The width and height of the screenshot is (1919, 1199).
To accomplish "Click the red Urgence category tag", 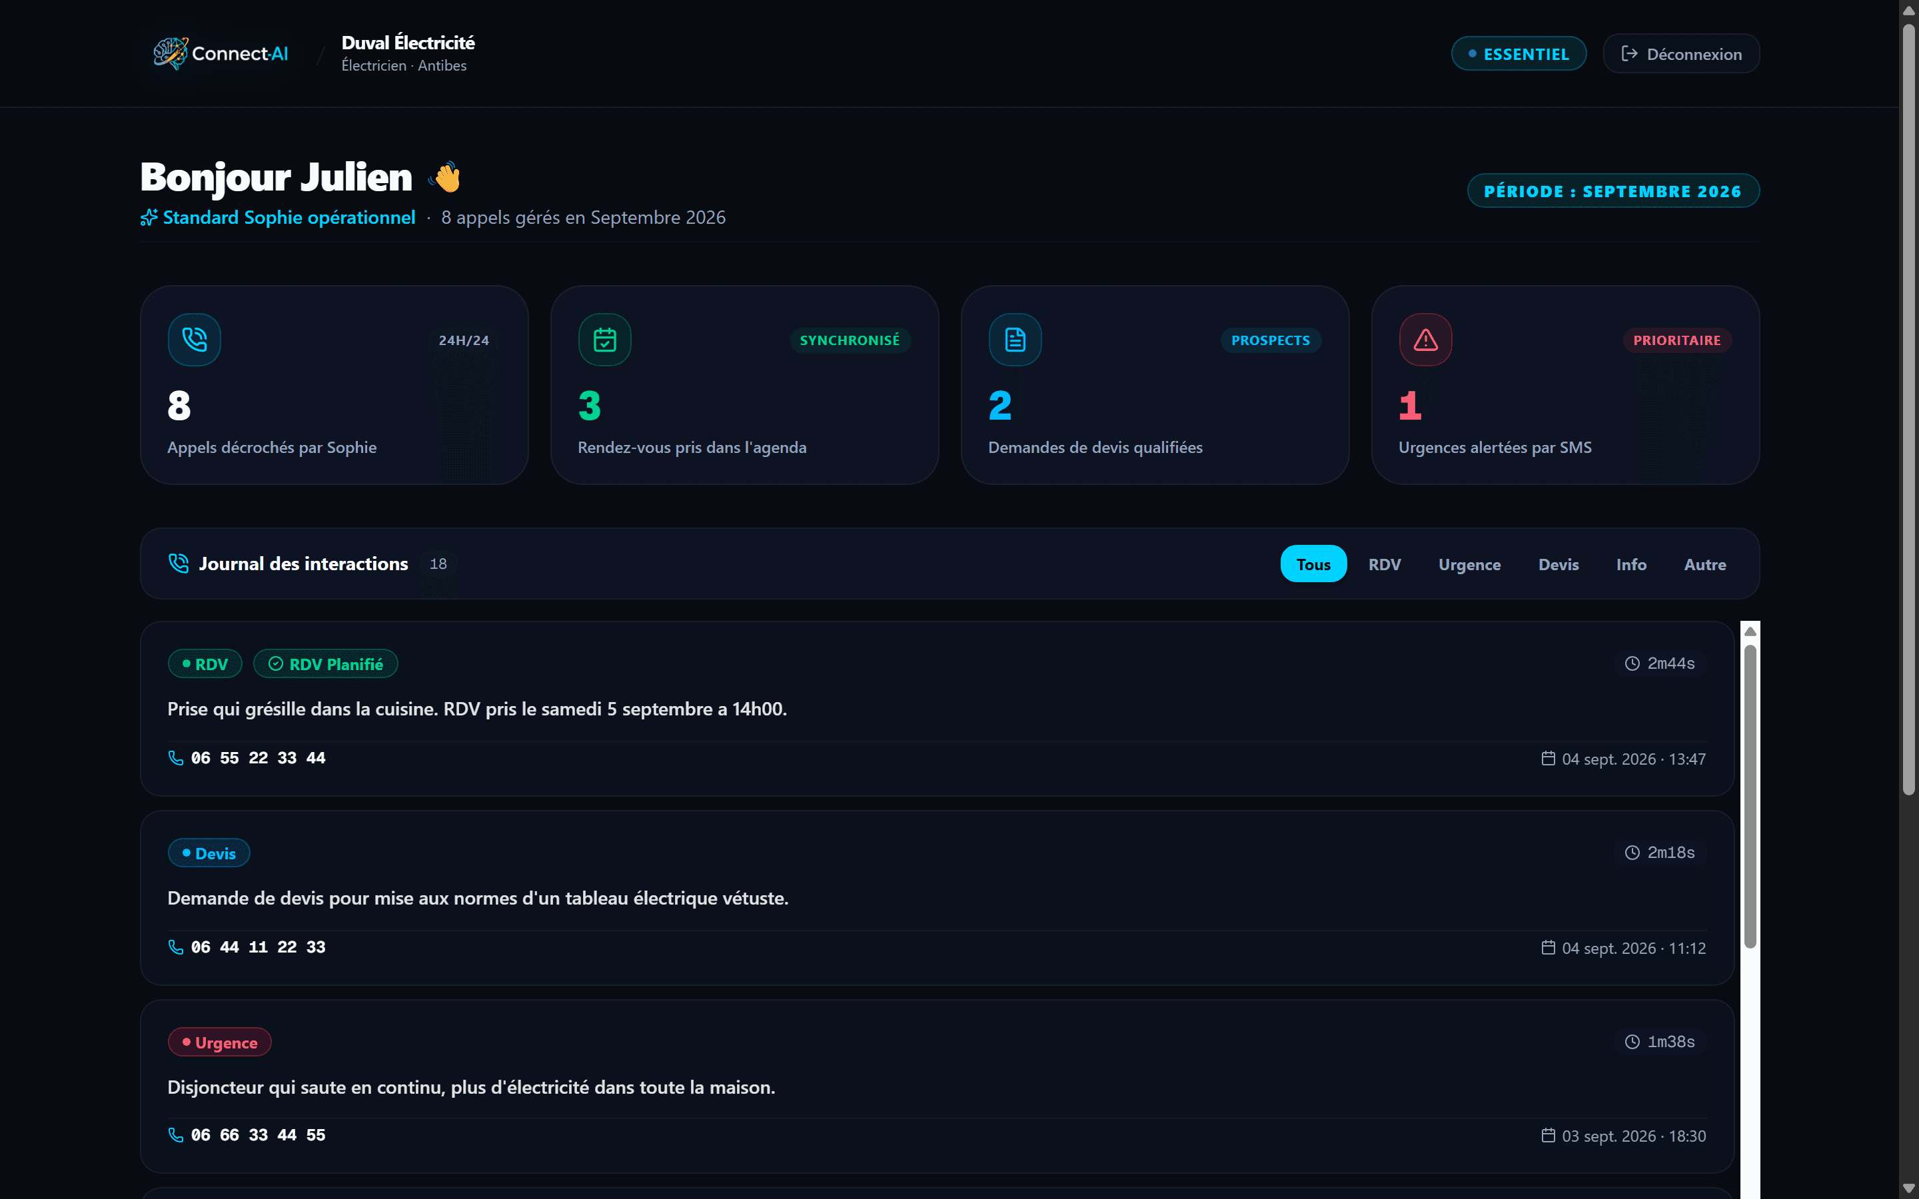I will point(220,1042).
